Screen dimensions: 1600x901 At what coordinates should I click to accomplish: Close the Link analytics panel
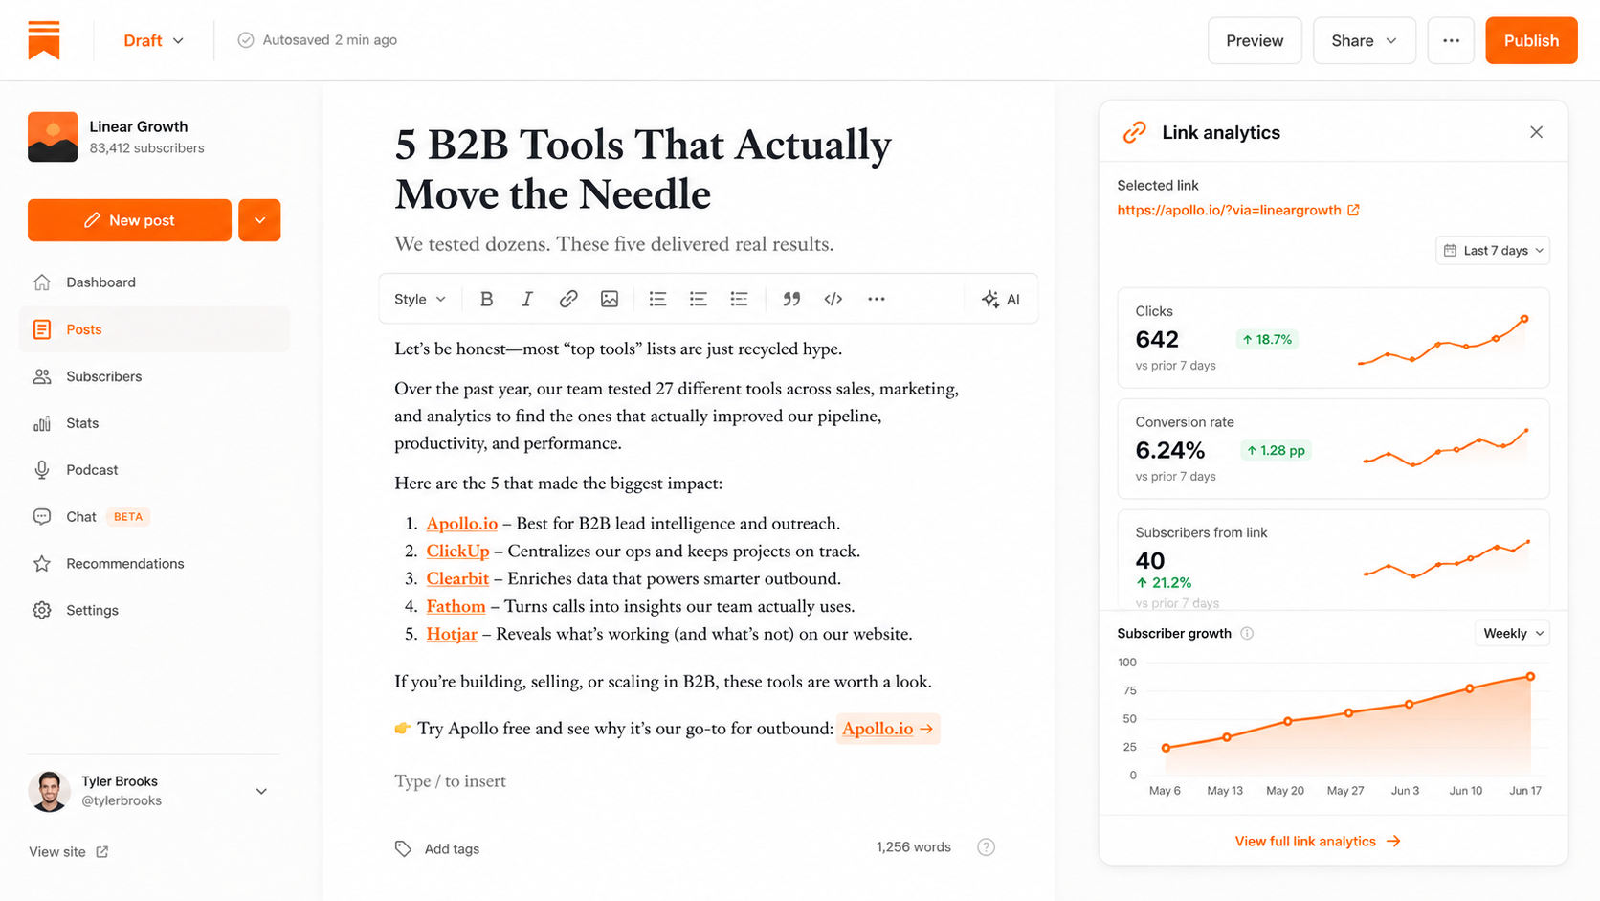point(1536,132)
